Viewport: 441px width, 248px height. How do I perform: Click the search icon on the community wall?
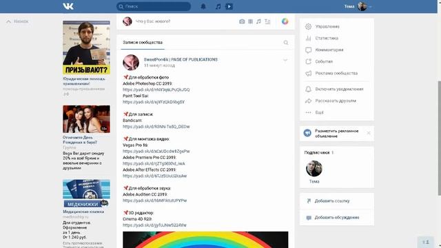286,43
